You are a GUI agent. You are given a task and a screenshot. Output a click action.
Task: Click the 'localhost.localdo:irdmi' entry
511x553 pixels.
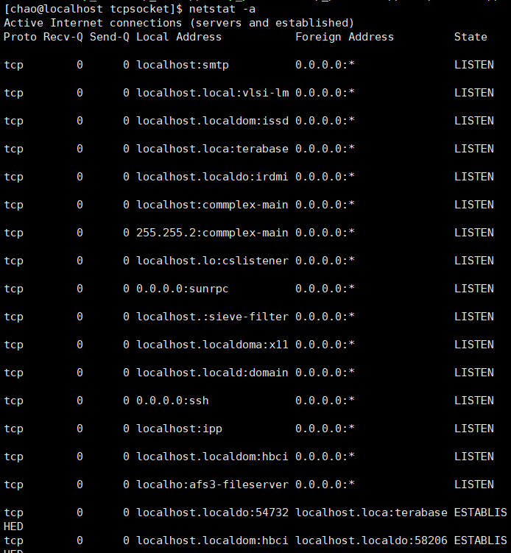pos(213,177)
